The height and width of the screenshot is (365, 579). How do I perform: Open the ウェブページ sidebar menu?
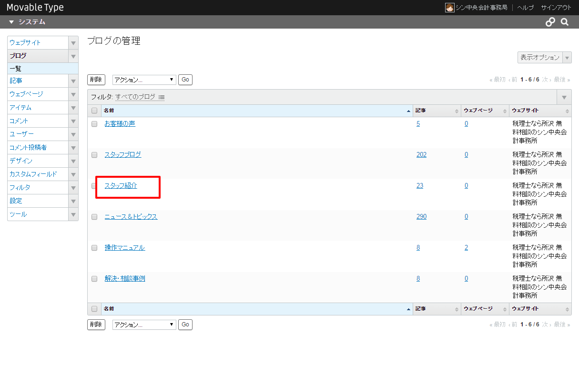pos(38,94)
